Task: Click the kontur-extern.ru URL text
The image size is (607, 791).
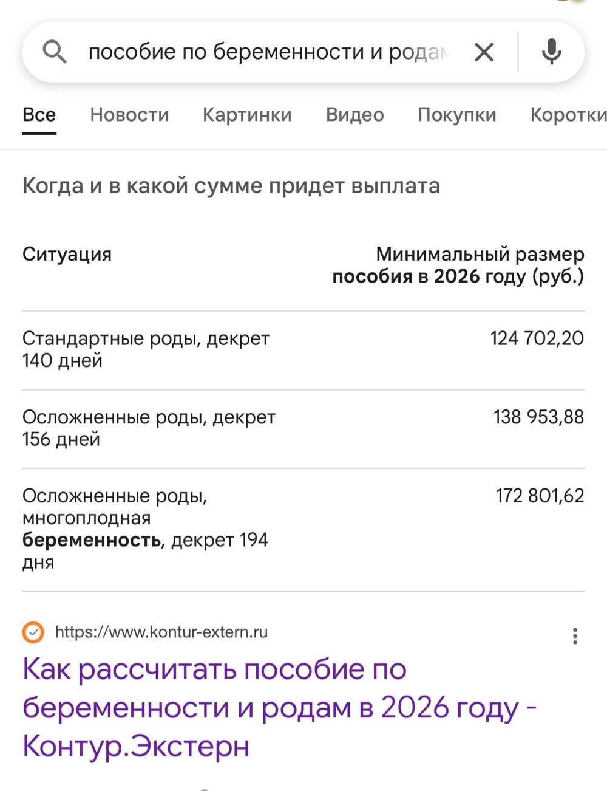Action: click(161, 632)
